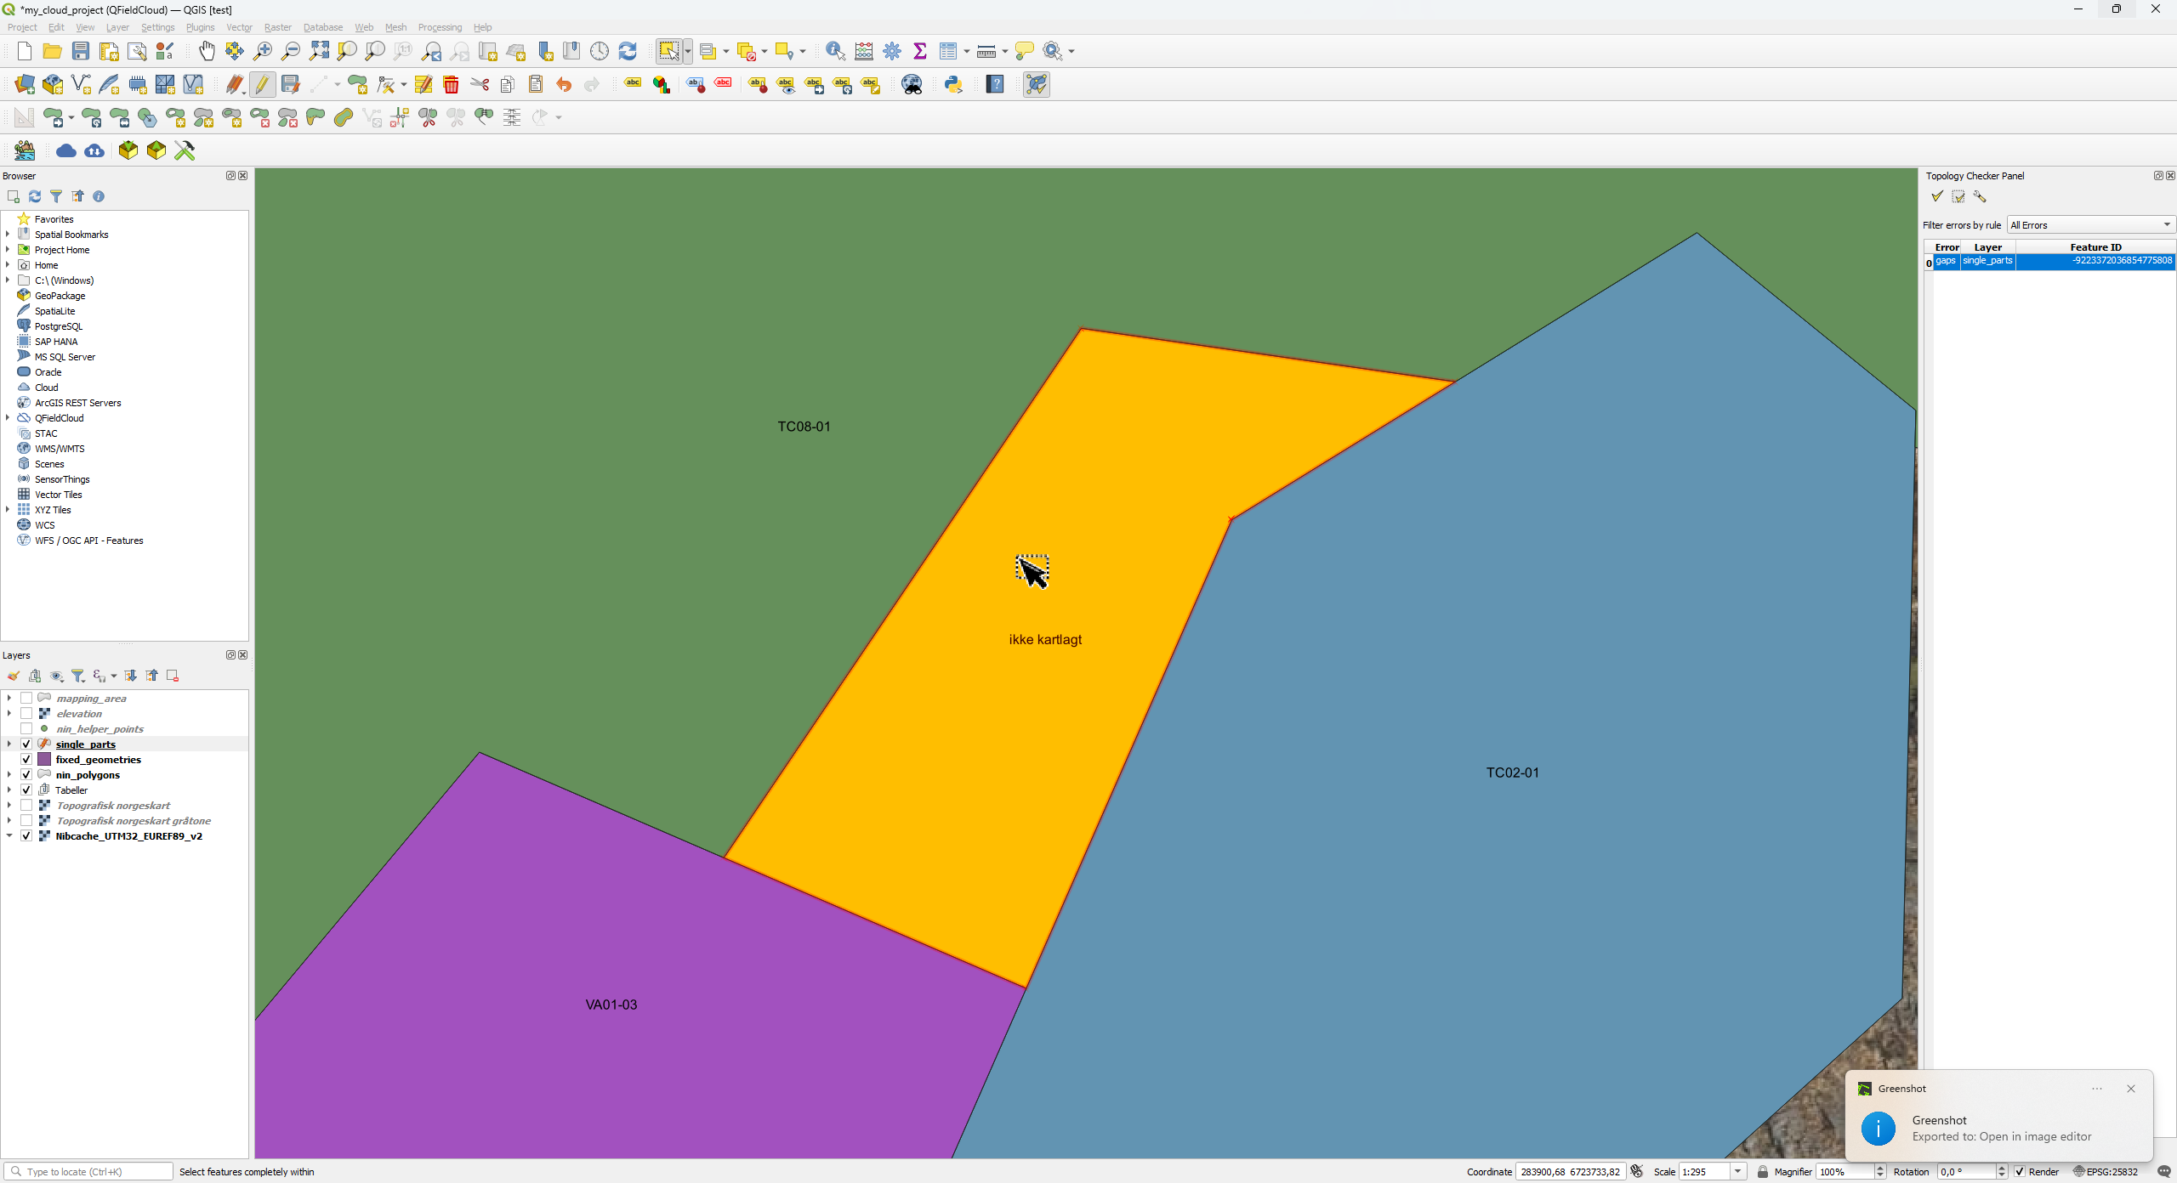Screen dimensions: 2177x1183
Task: Open the Python console icon
Action: pos(953,84)
